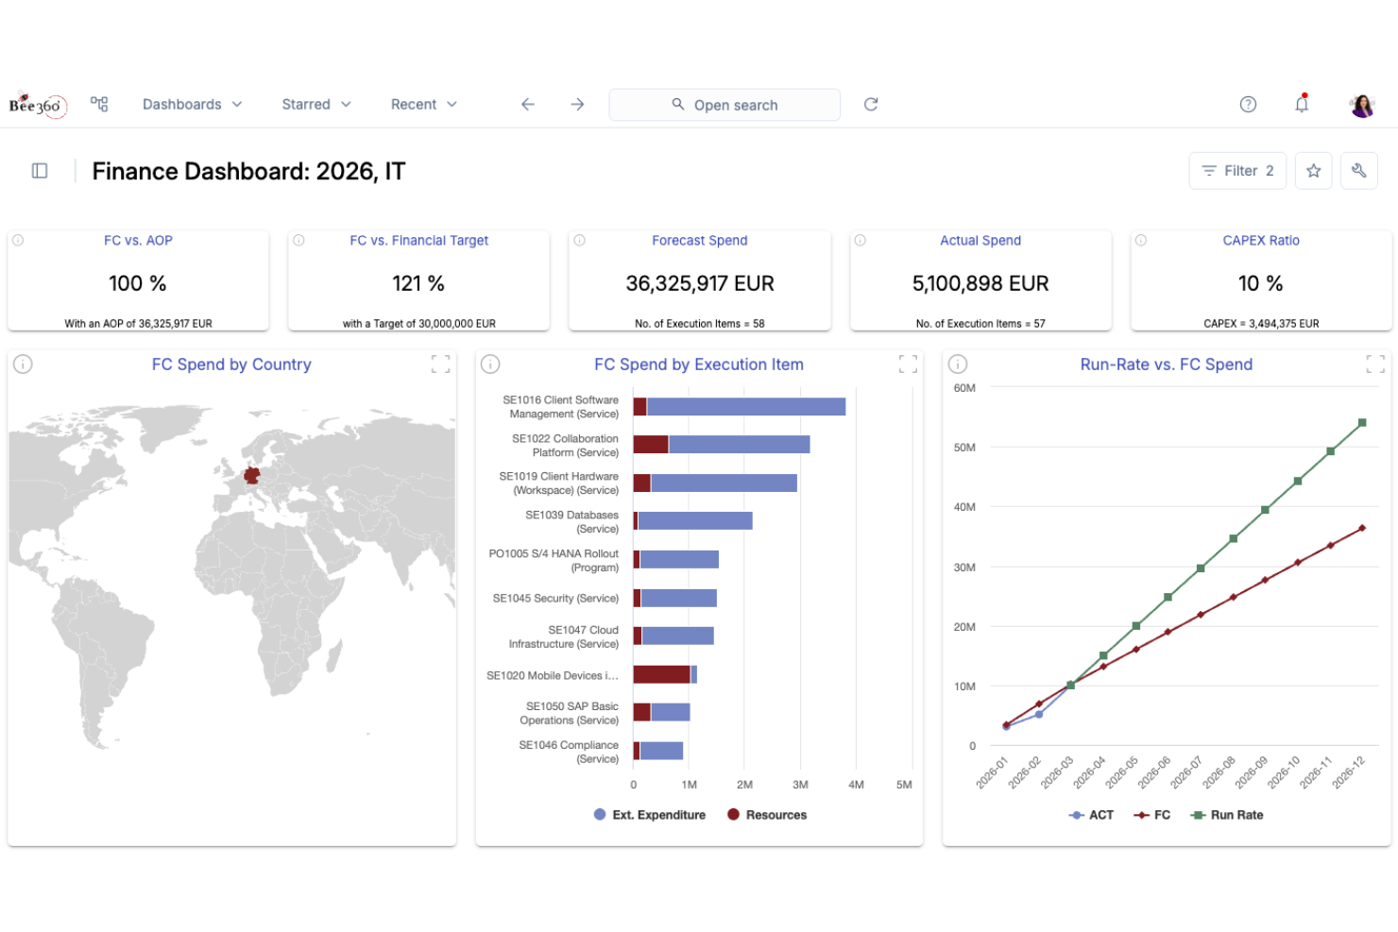Click SE1045 Security (Service) label
The height and width of the screenshot is (932, 1398).
[x=555, y=599]
